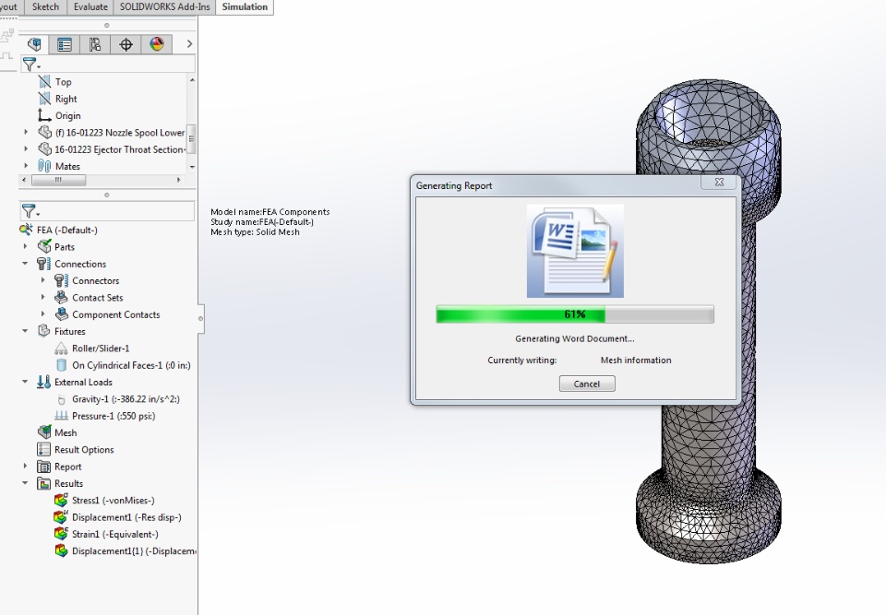Expand the Component Contacts node
886x615 pixels.
click(x=43, y=314)
